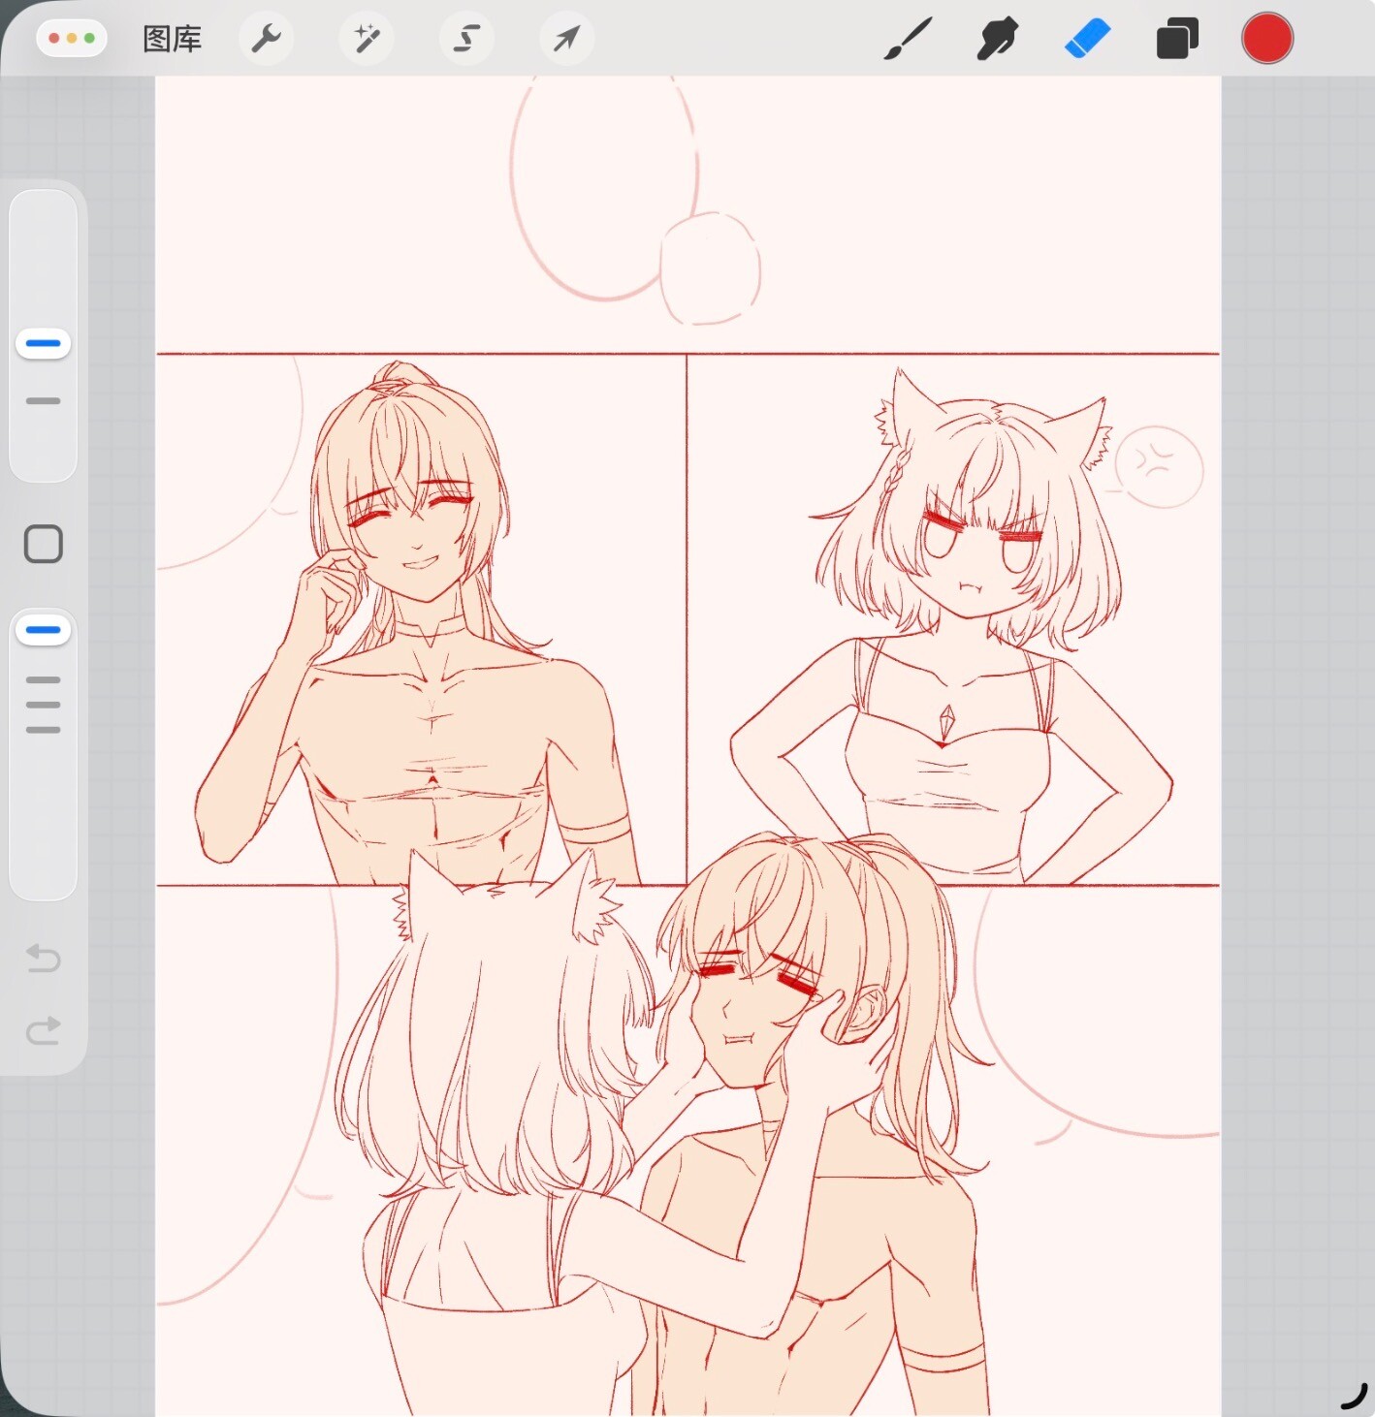Redo the last undone action
The image size is (1375, 1417).
click(x=44, y=1030)
